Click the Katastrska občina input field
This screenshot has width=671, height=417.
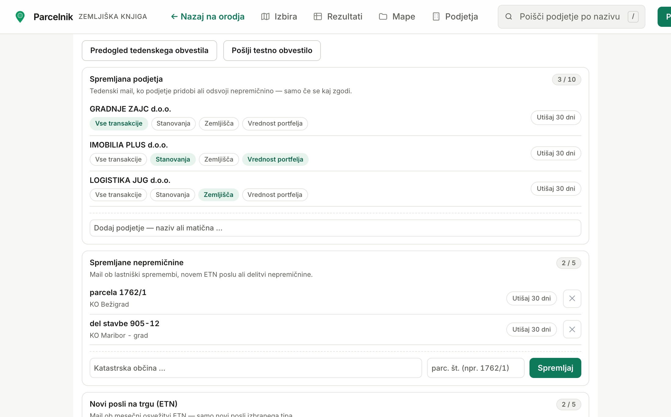[x=256, y=368]
